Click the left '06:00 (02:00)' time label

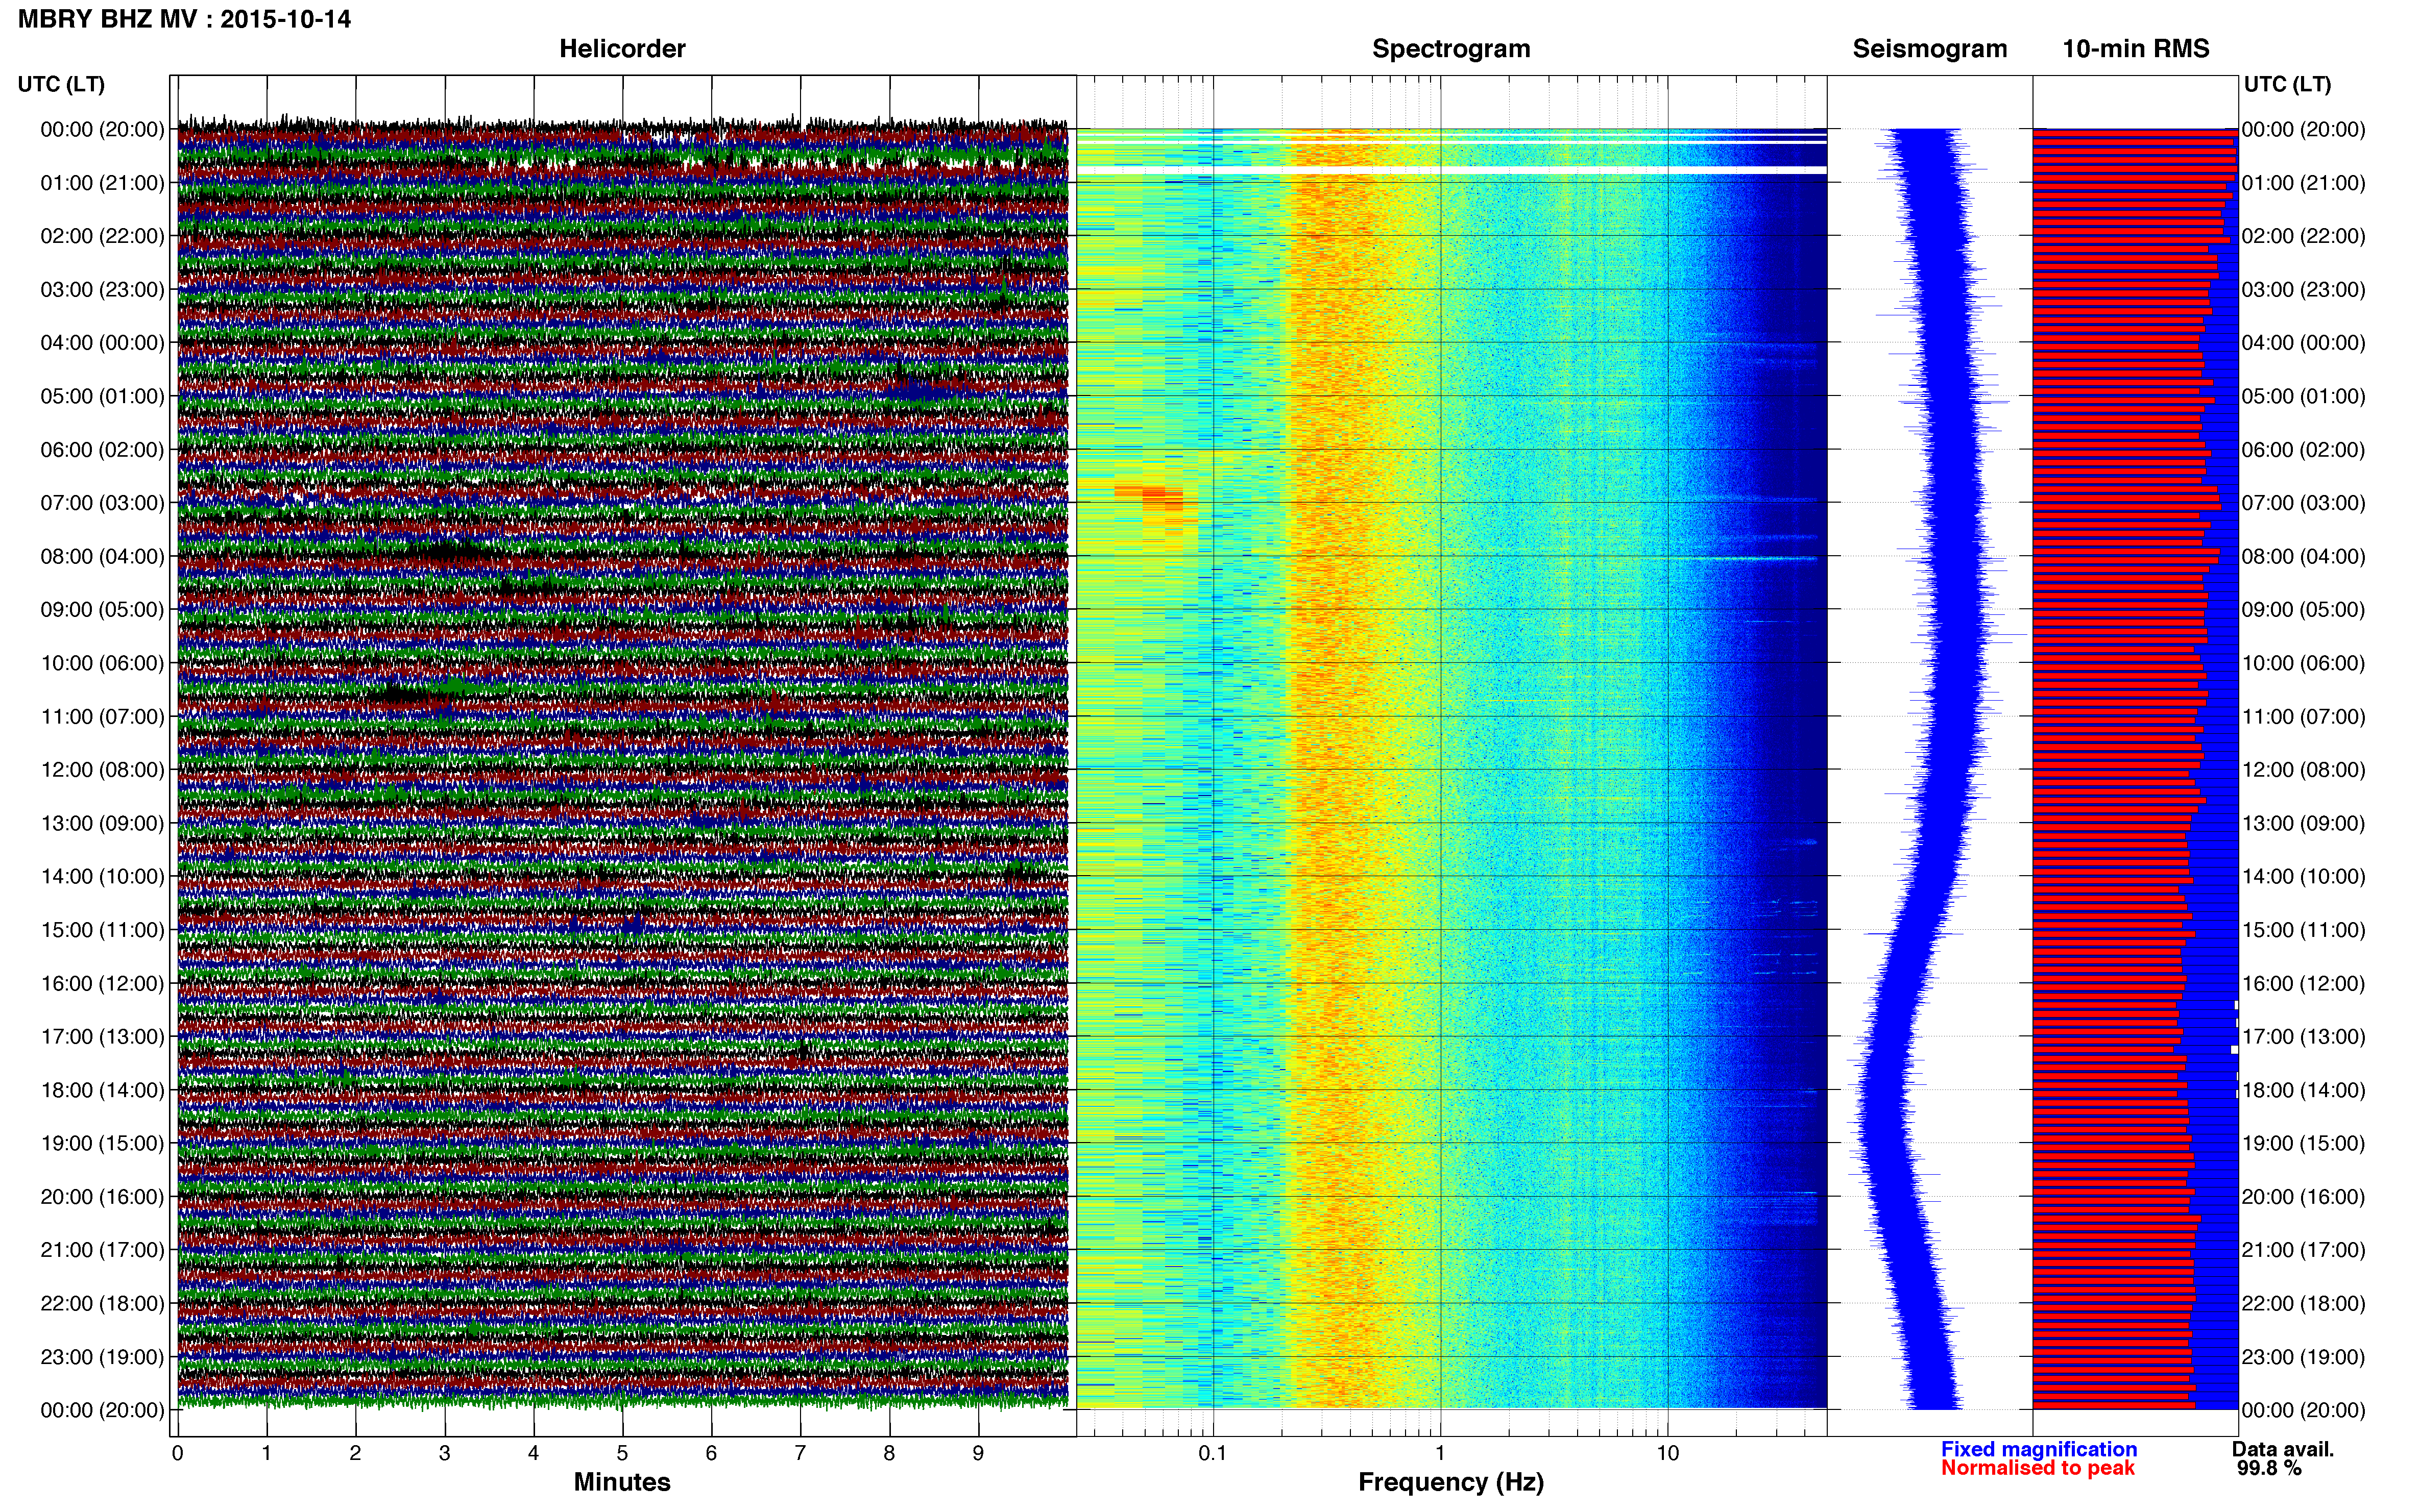point(102,450)
